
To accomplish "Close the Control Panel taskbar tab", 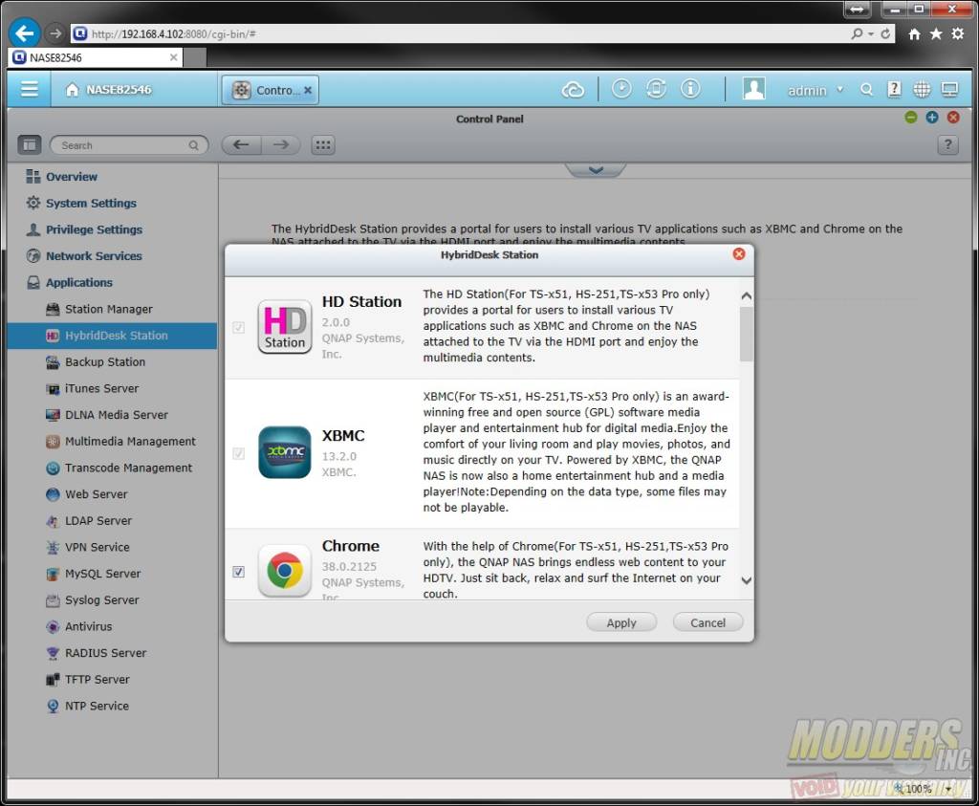I will 308,90.
